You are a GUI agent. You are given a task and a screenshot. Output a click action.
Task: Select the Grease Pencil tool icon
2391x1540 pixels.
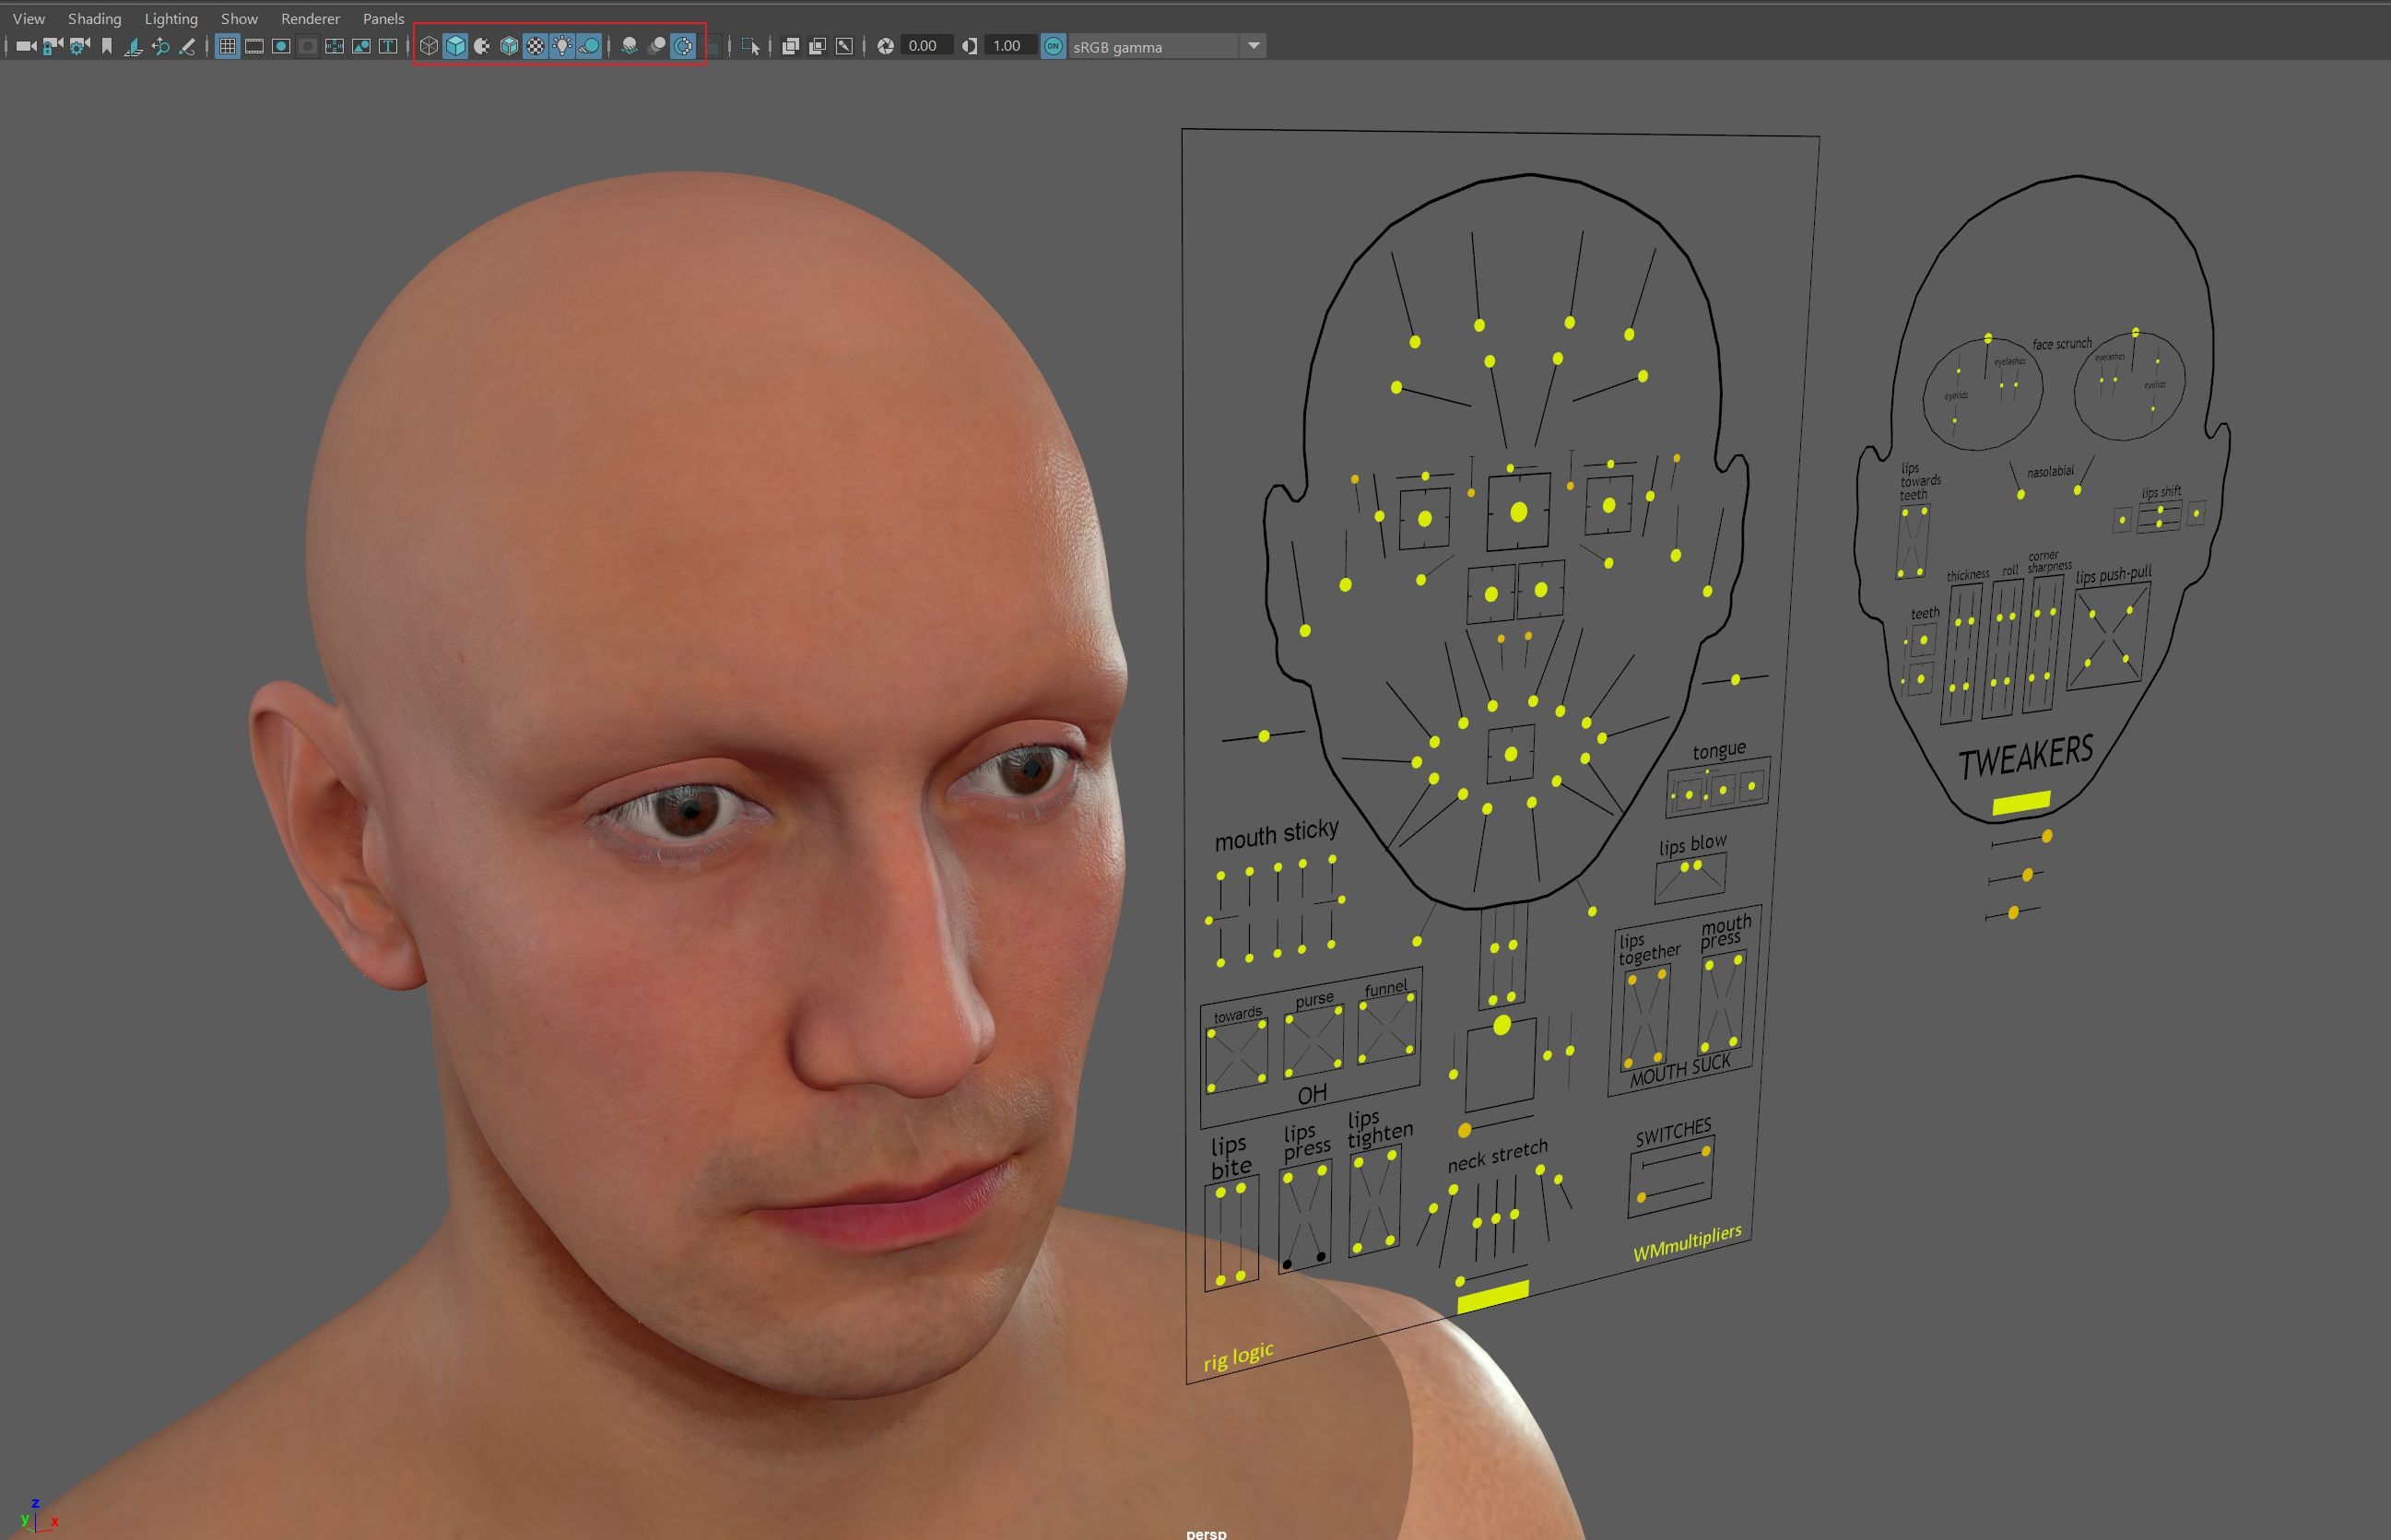pyautogui.click(x=187, y=46)
